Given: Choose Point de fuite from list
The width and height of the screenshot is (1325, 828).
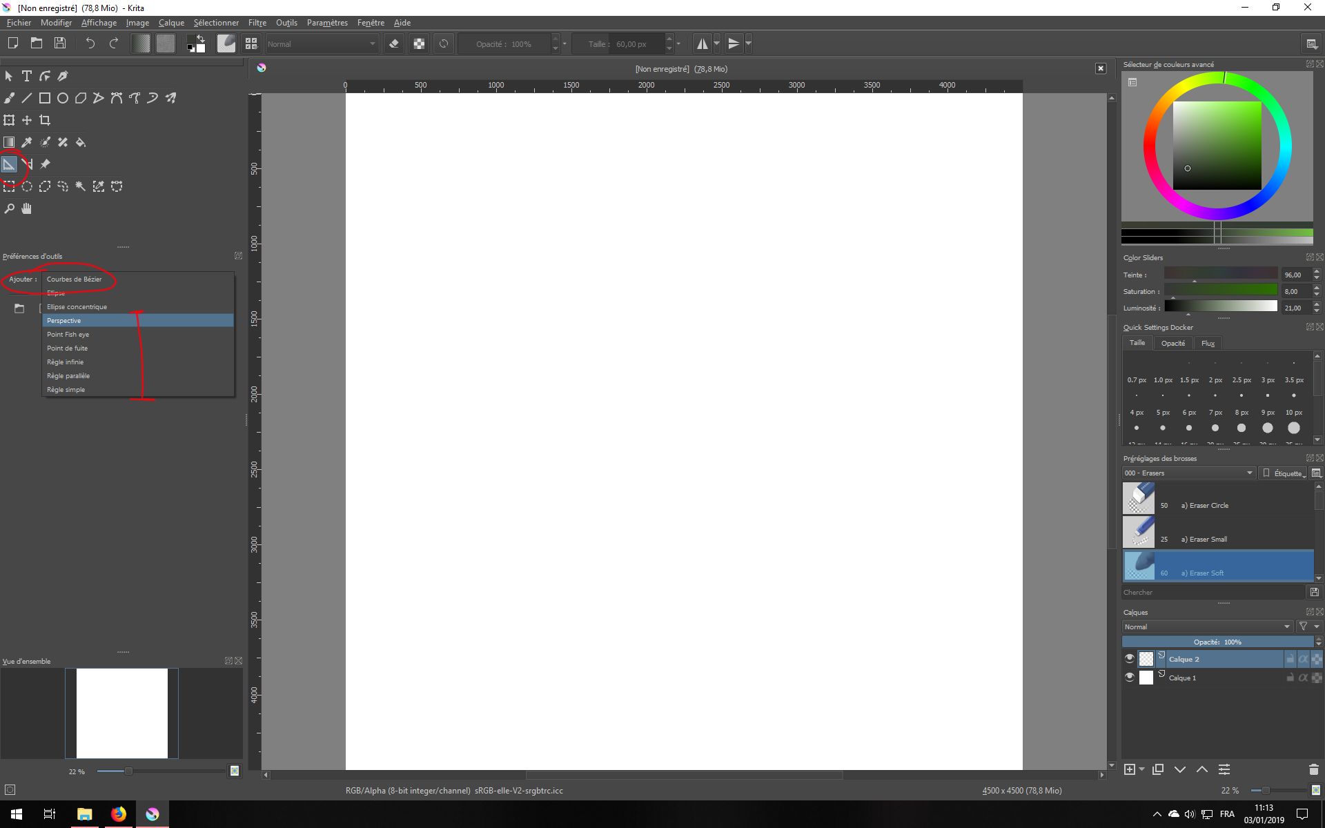Looking at the screenshot, I should pyautogui.click(x=68, y=348).
